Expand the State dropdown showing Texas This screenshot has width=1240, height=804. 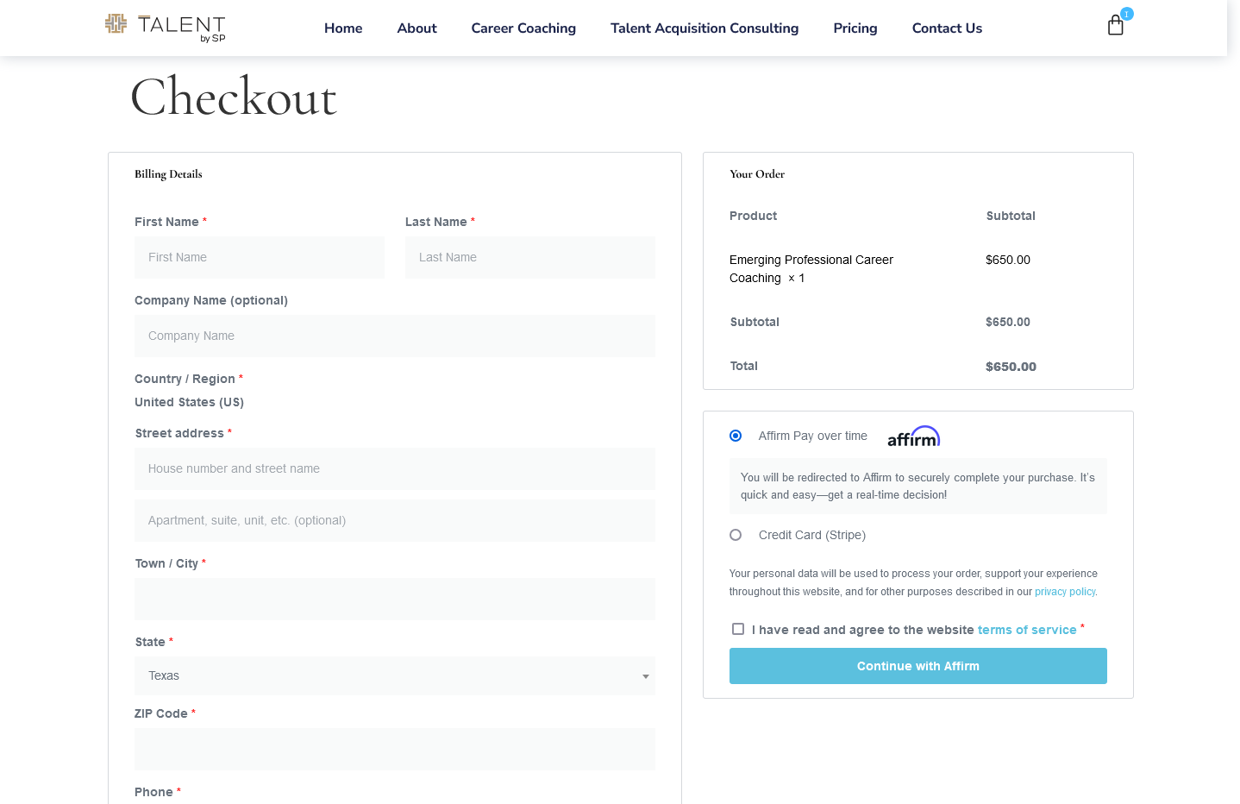394,676
